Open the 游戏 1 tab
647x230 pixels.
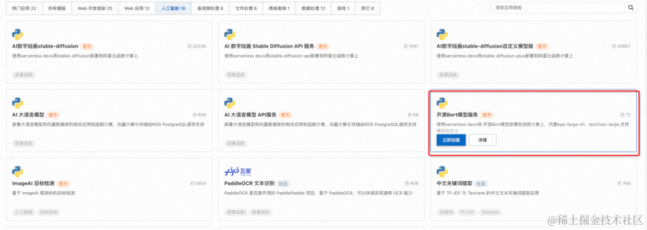(343, 8)
